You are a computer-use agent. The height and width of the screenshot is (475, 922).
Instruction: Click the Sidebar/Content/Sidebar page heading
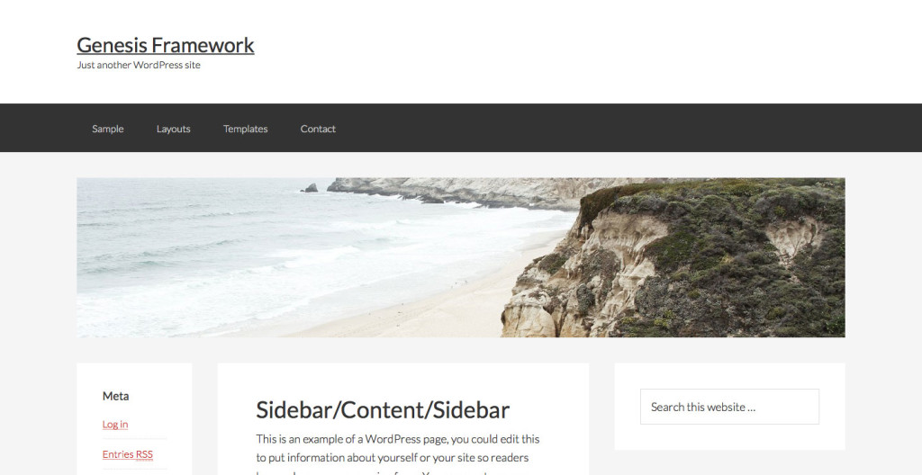point(383,410)
